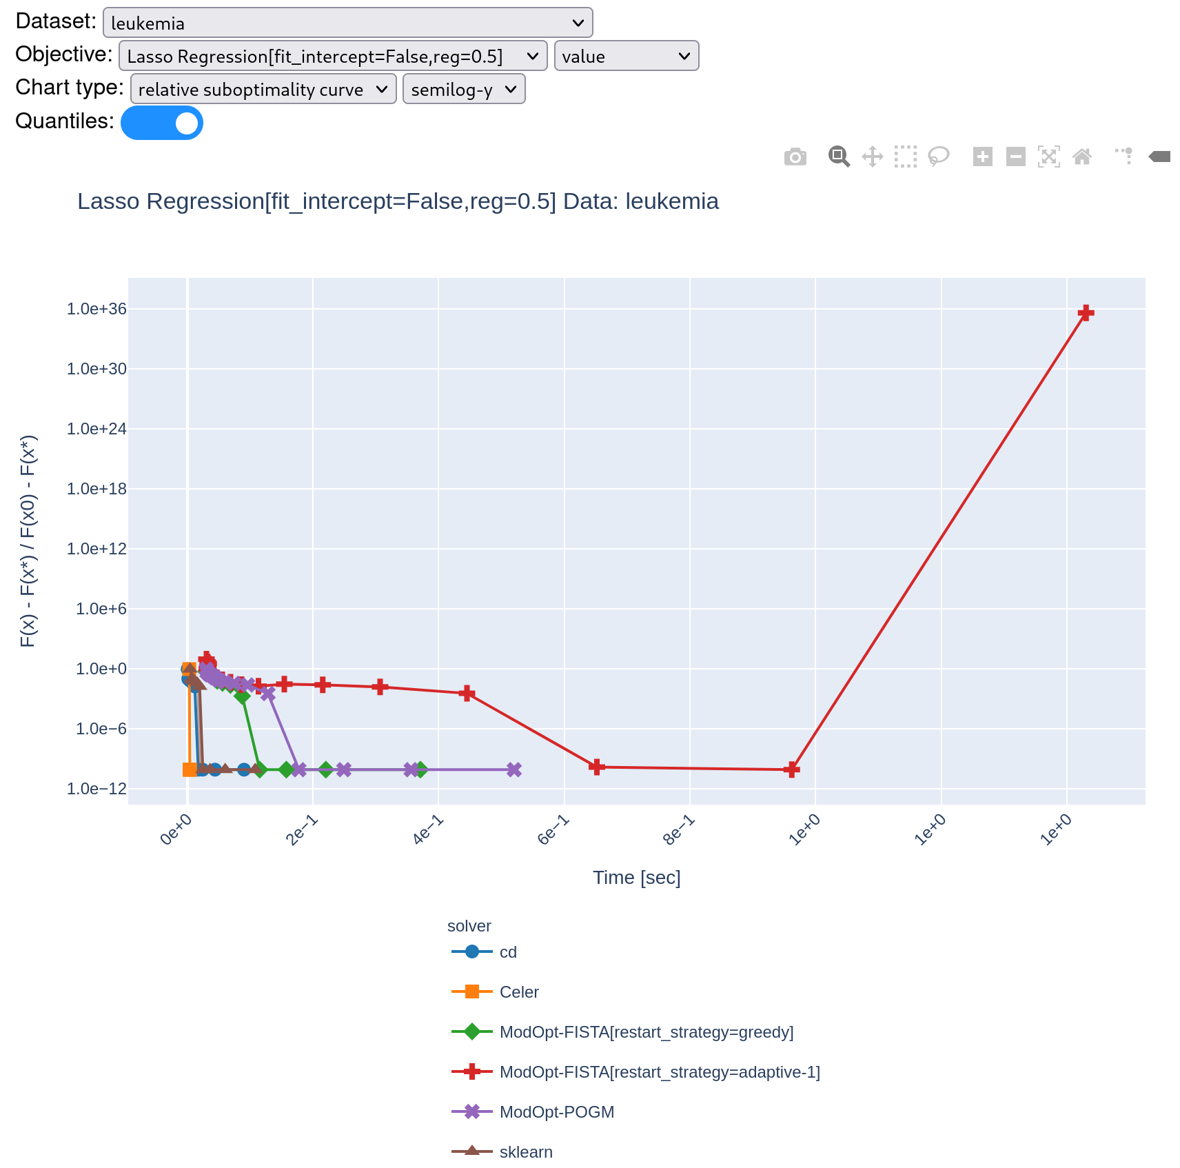Screen dimensions: 1180x1168
Task: Toggle ModOpt-FISTA adaptive-1 legend entry
Action: [x=636, y=1072]
